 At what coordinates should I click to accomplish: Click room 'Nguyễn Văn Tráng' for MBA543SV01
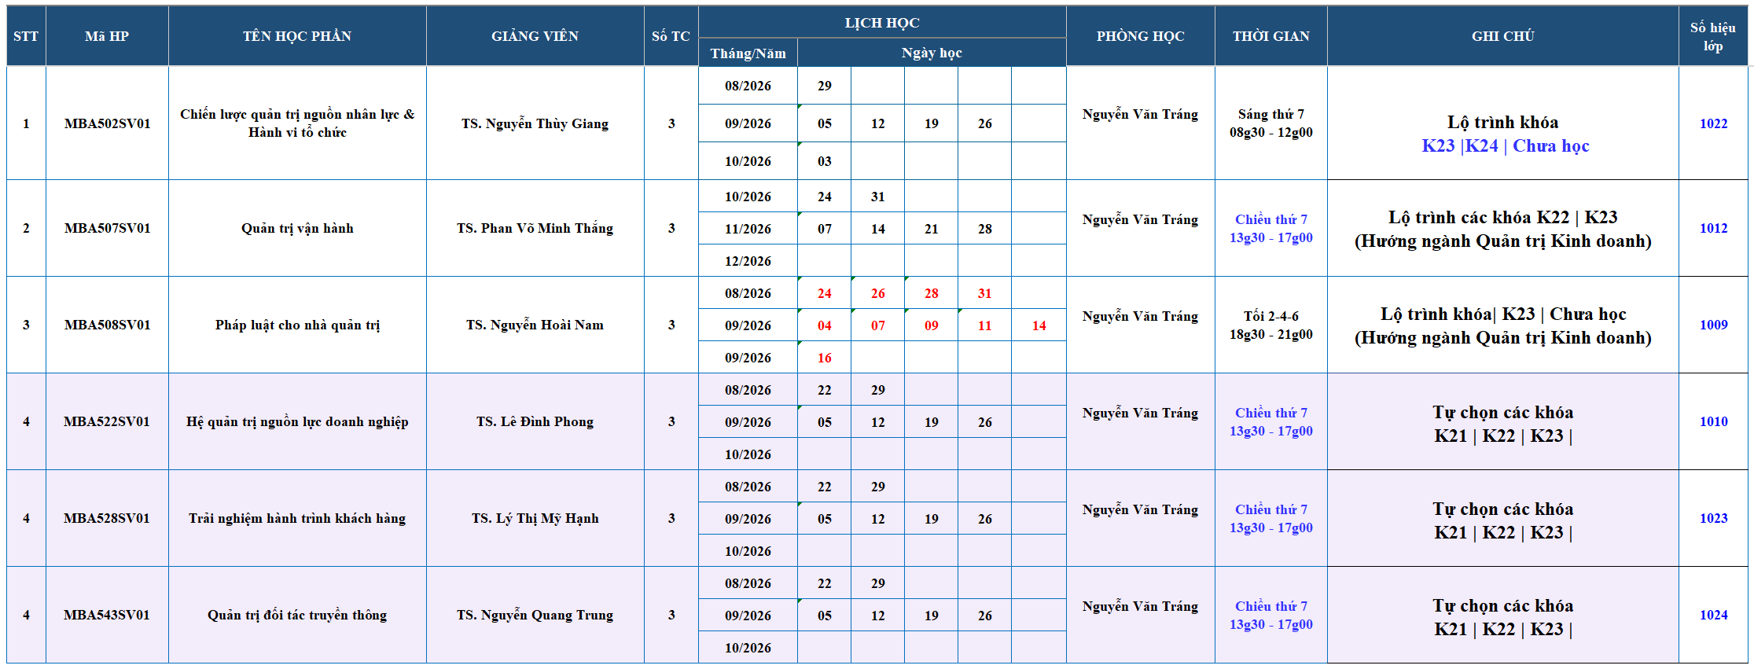point(1140,606)
